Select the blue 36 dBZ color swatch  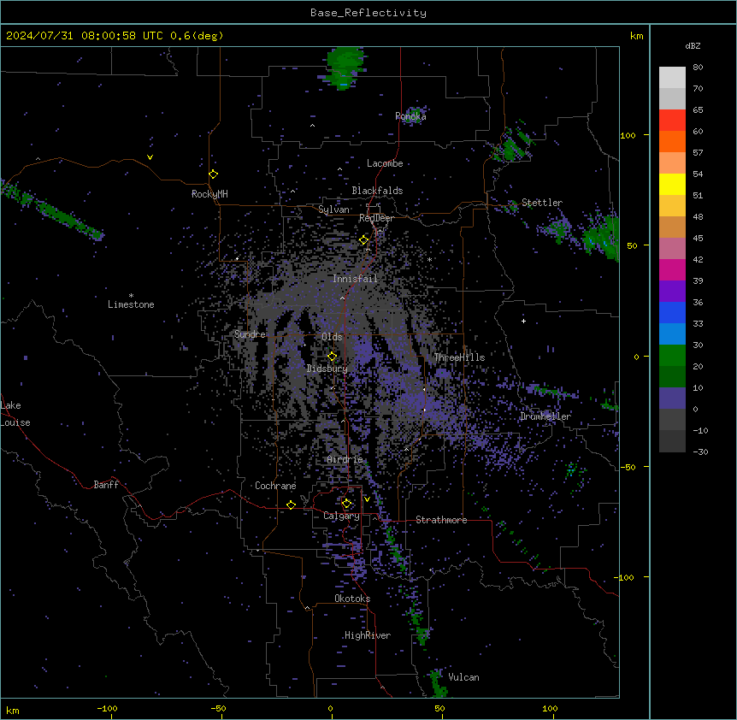(672, 312)
